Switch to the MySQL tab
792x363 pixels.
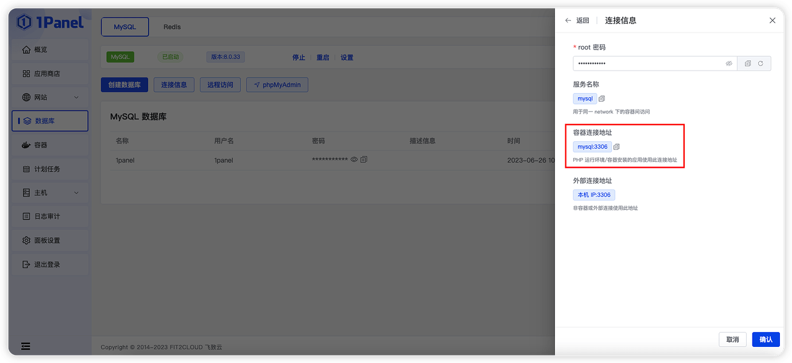point(125,27)
